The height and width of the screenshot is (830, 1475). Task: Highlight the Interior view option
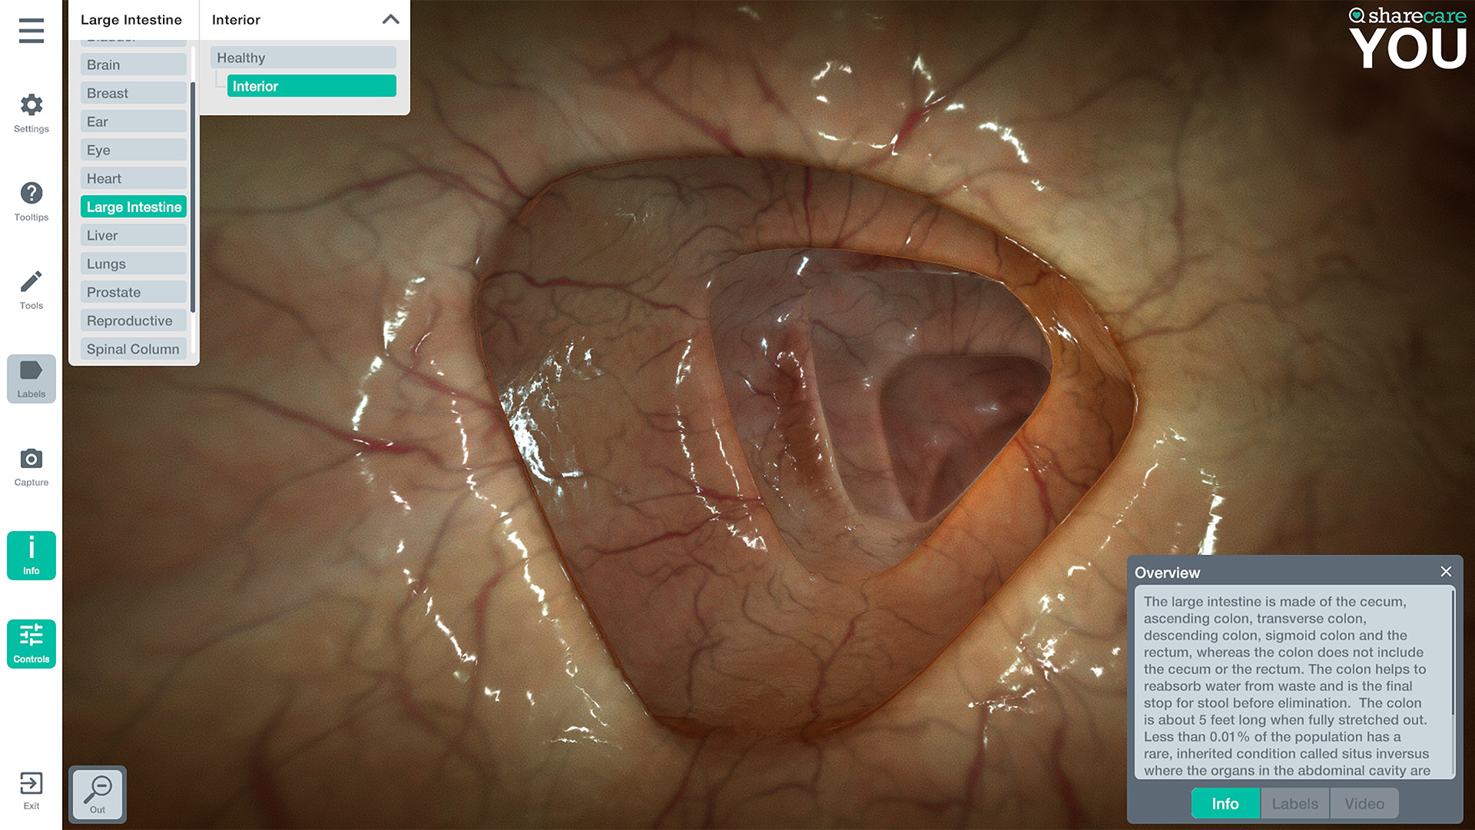pos(310,86)
